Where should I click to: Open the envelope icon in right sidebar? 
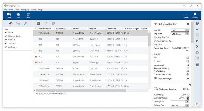coord(197,52)
